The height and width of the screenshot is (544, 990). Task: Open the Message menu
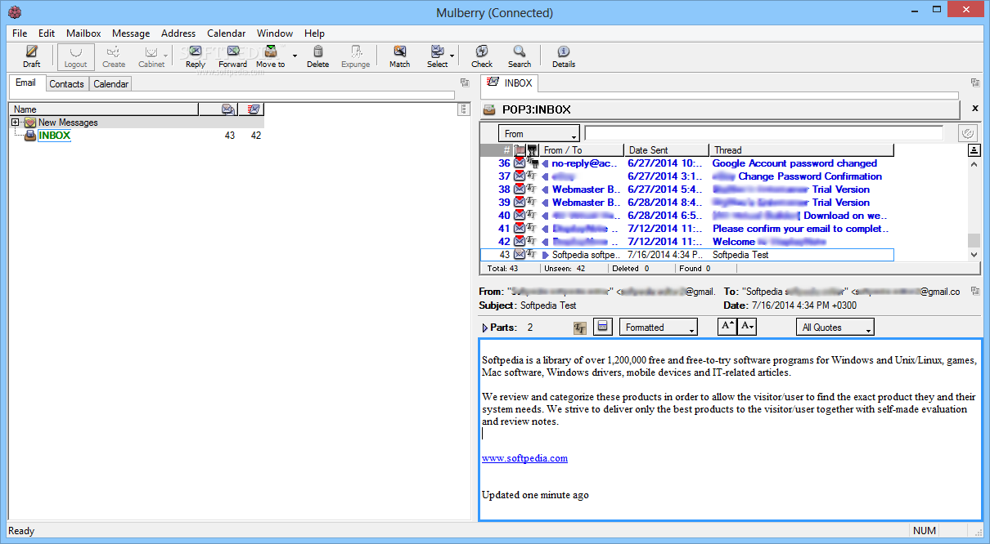pos(131,33)
